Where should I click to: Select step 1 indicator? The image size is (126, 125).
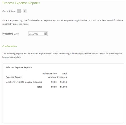click(x=19, y=11)
